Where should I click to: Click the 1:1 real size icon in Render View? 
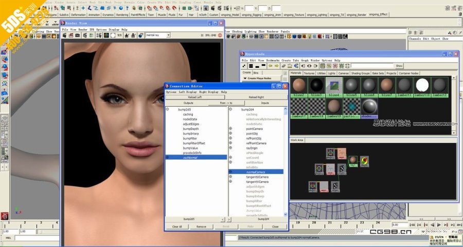(x=118, y=35)
